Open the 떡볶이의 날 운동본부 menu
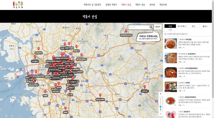 (x=92, y=5)
